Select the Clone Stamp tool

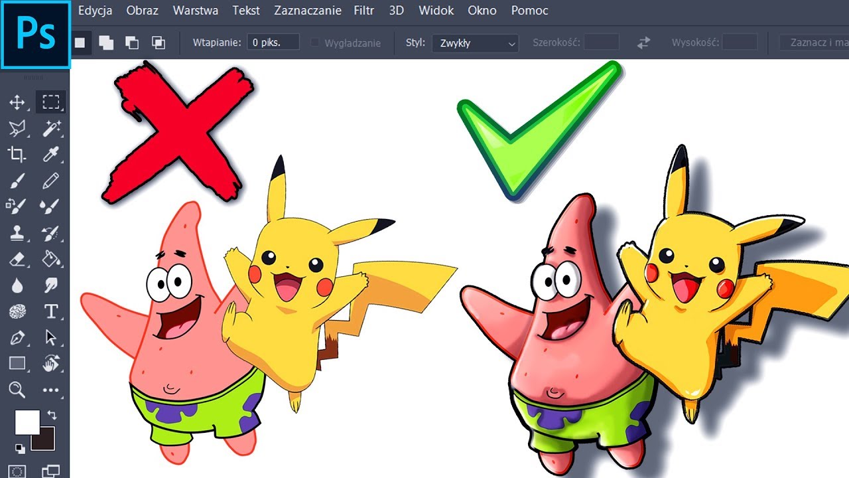(17, 233)
